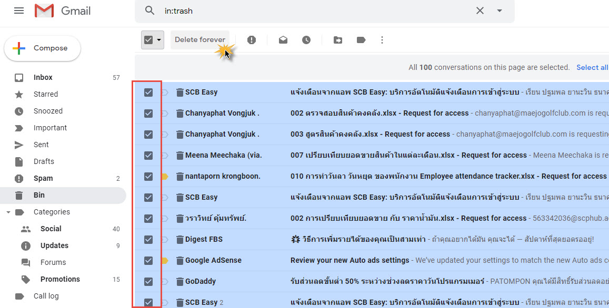Uncheck the Digest FBS email checkbox
This screenshot has width=609, height=308.
[148, 240]
